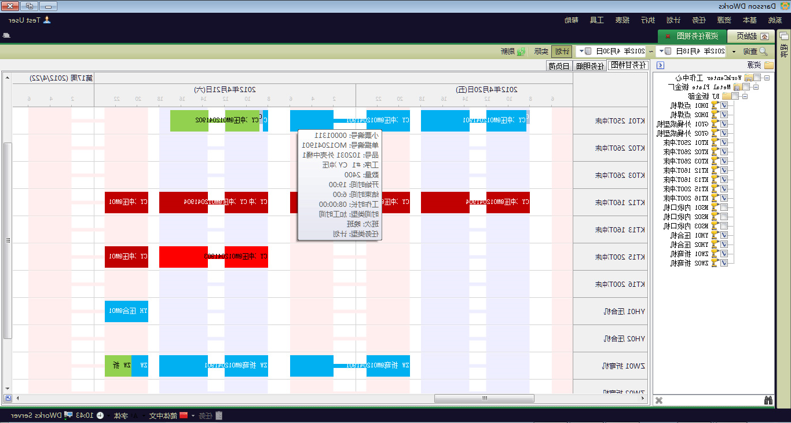Click the 查询 search magnifier icon

pos(763,52)
